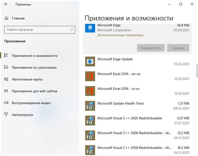
Task: Click the Microsoft Edge Update icon
Action: (90, 61)
